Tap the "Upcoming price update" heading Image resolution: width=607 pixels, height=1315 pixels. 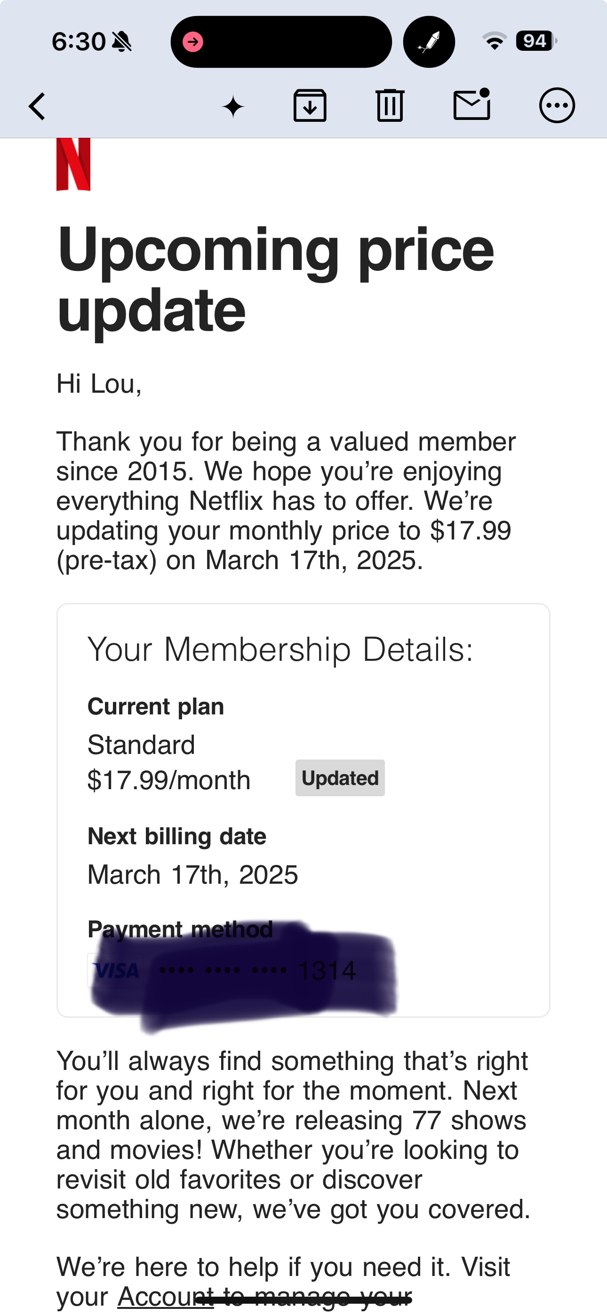[276, 279]
